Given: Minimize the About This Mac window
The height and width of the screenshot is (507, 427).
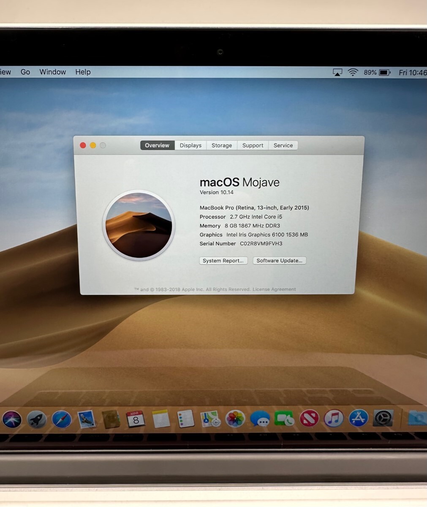Looking at the screenshot, I should (93, 145).
